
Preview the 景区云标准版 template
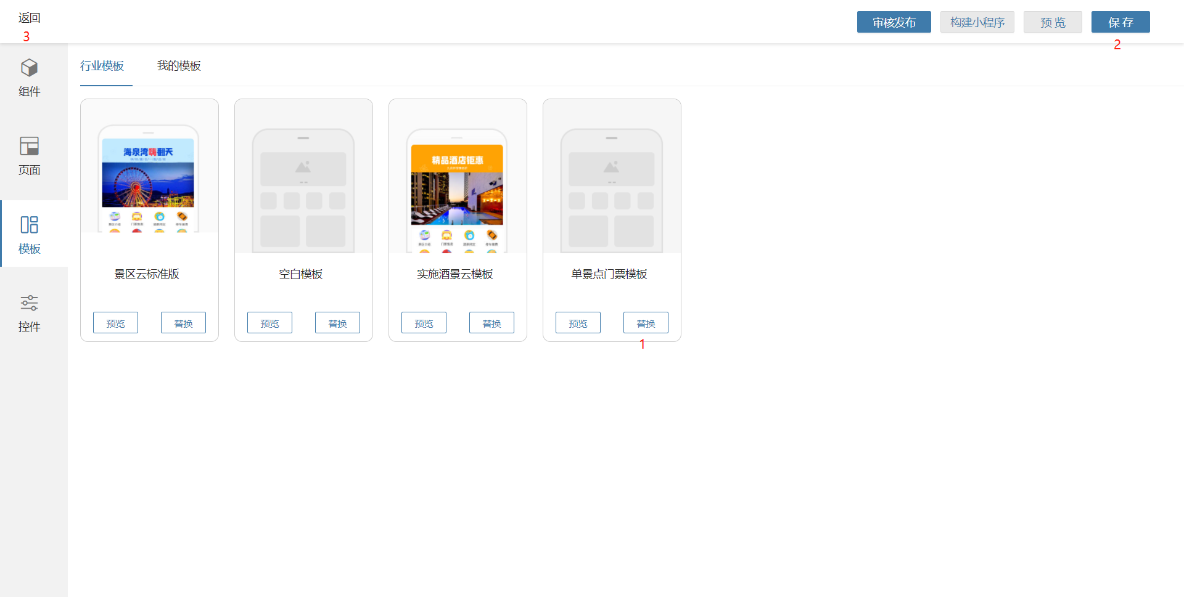click(x=115, y=323)
